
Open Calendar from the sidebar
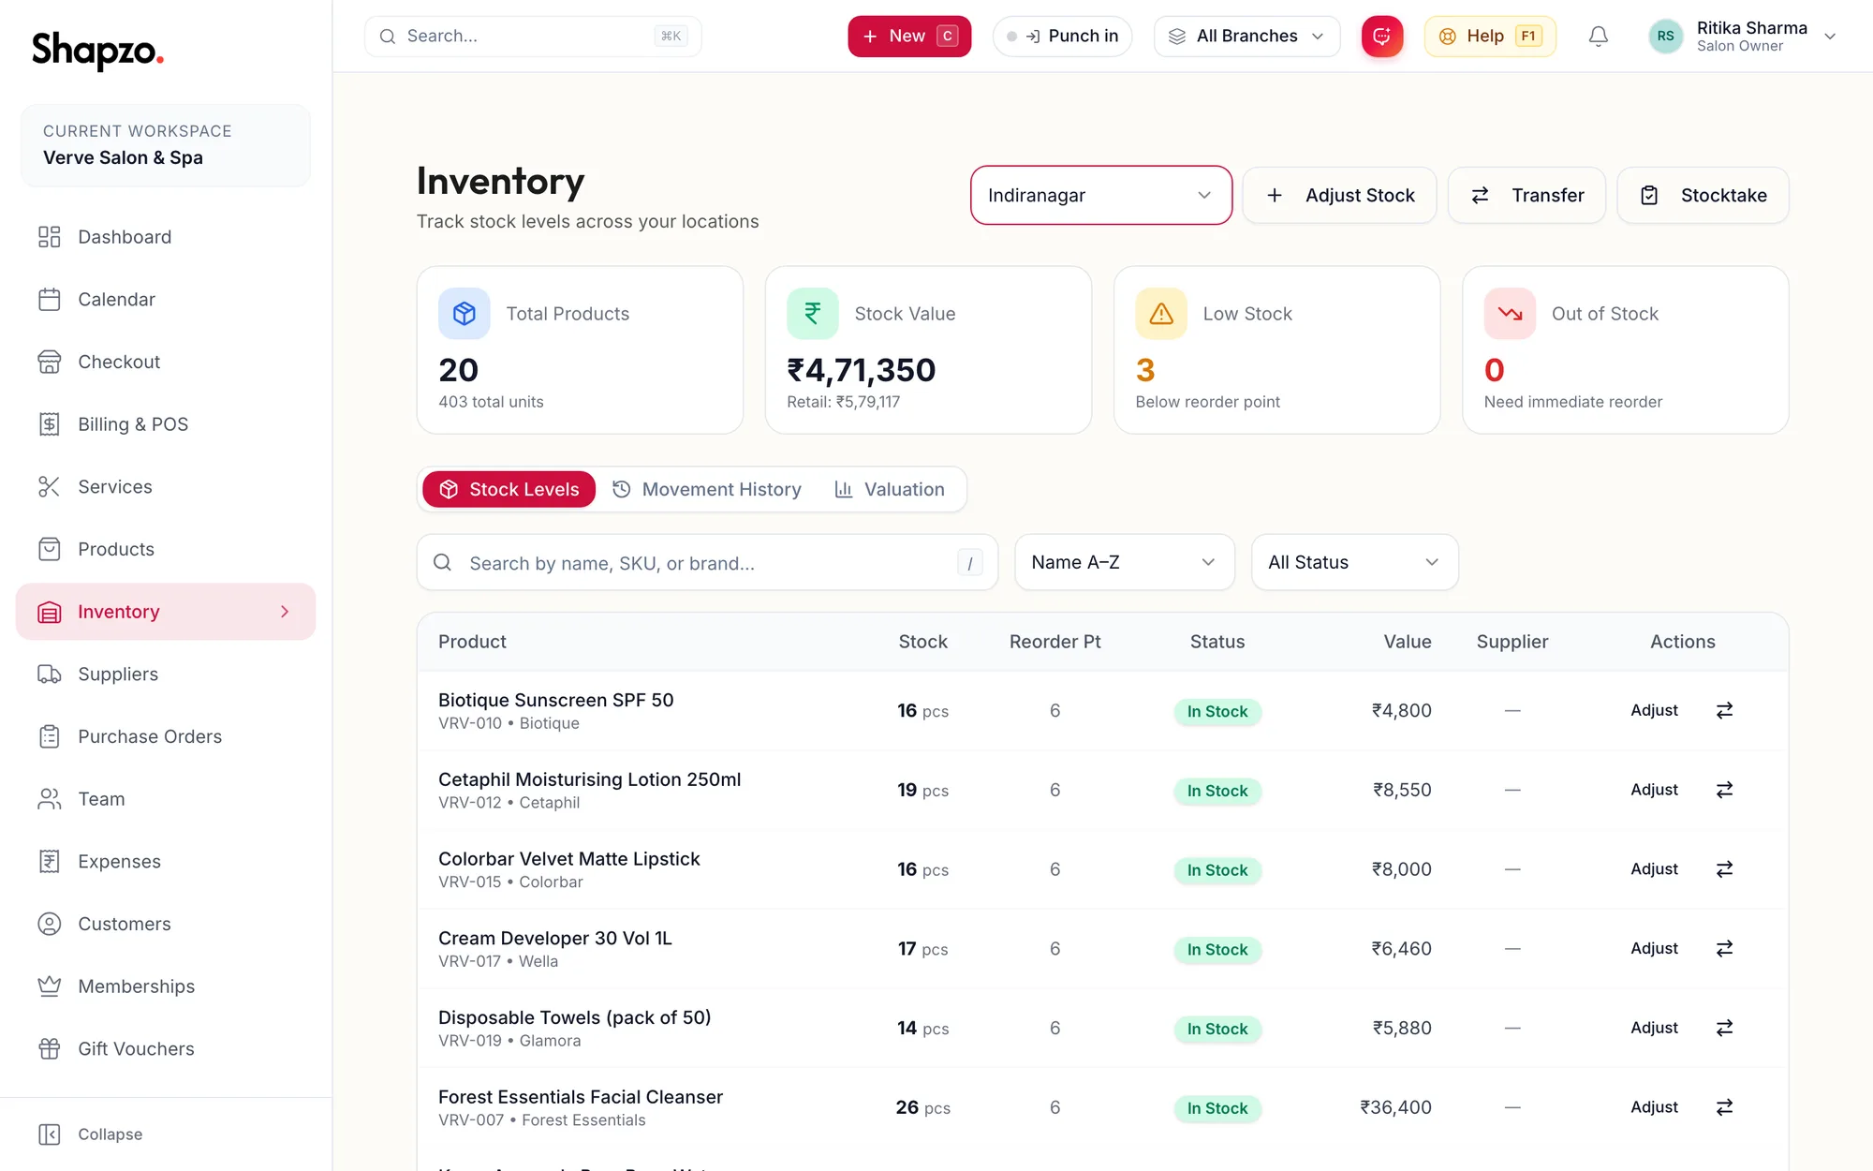(166, 300)
